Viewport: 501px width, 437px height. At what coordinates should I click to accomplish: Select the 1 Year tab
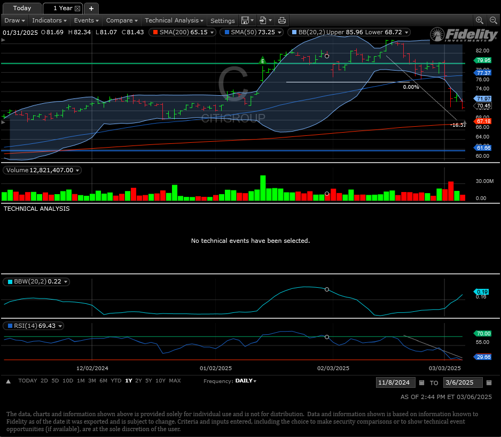[x=62, y=9]
